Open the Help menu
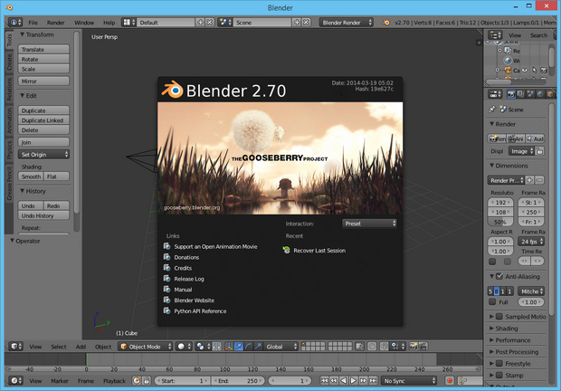The width and height of the screenshot is (561, 391). coord(109,23)
